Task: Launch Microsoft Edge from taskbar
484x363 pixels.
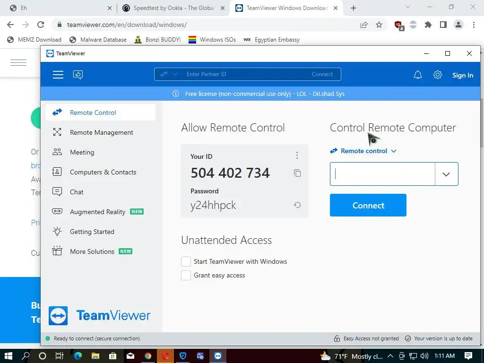Action: coord(78,356)
